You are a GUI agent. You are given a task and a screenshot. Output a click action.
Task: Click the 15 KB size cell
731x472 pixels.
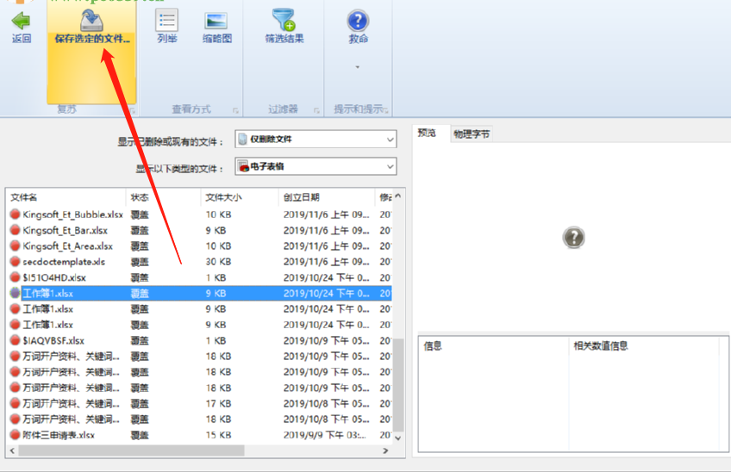(x=219, y=435)
